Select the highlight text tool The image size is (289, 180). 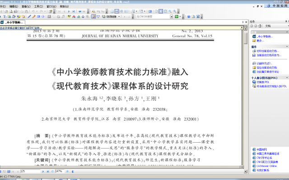(69, 17)
